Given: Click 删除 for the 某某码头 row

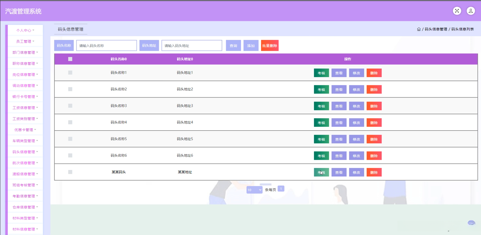Looking at the screenshot, I should [x=374, y=172].
